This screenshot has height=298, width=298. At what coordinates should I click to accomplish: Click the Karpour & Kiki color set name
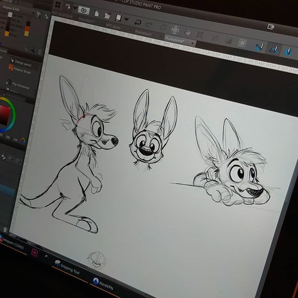(x=11, y=8)
